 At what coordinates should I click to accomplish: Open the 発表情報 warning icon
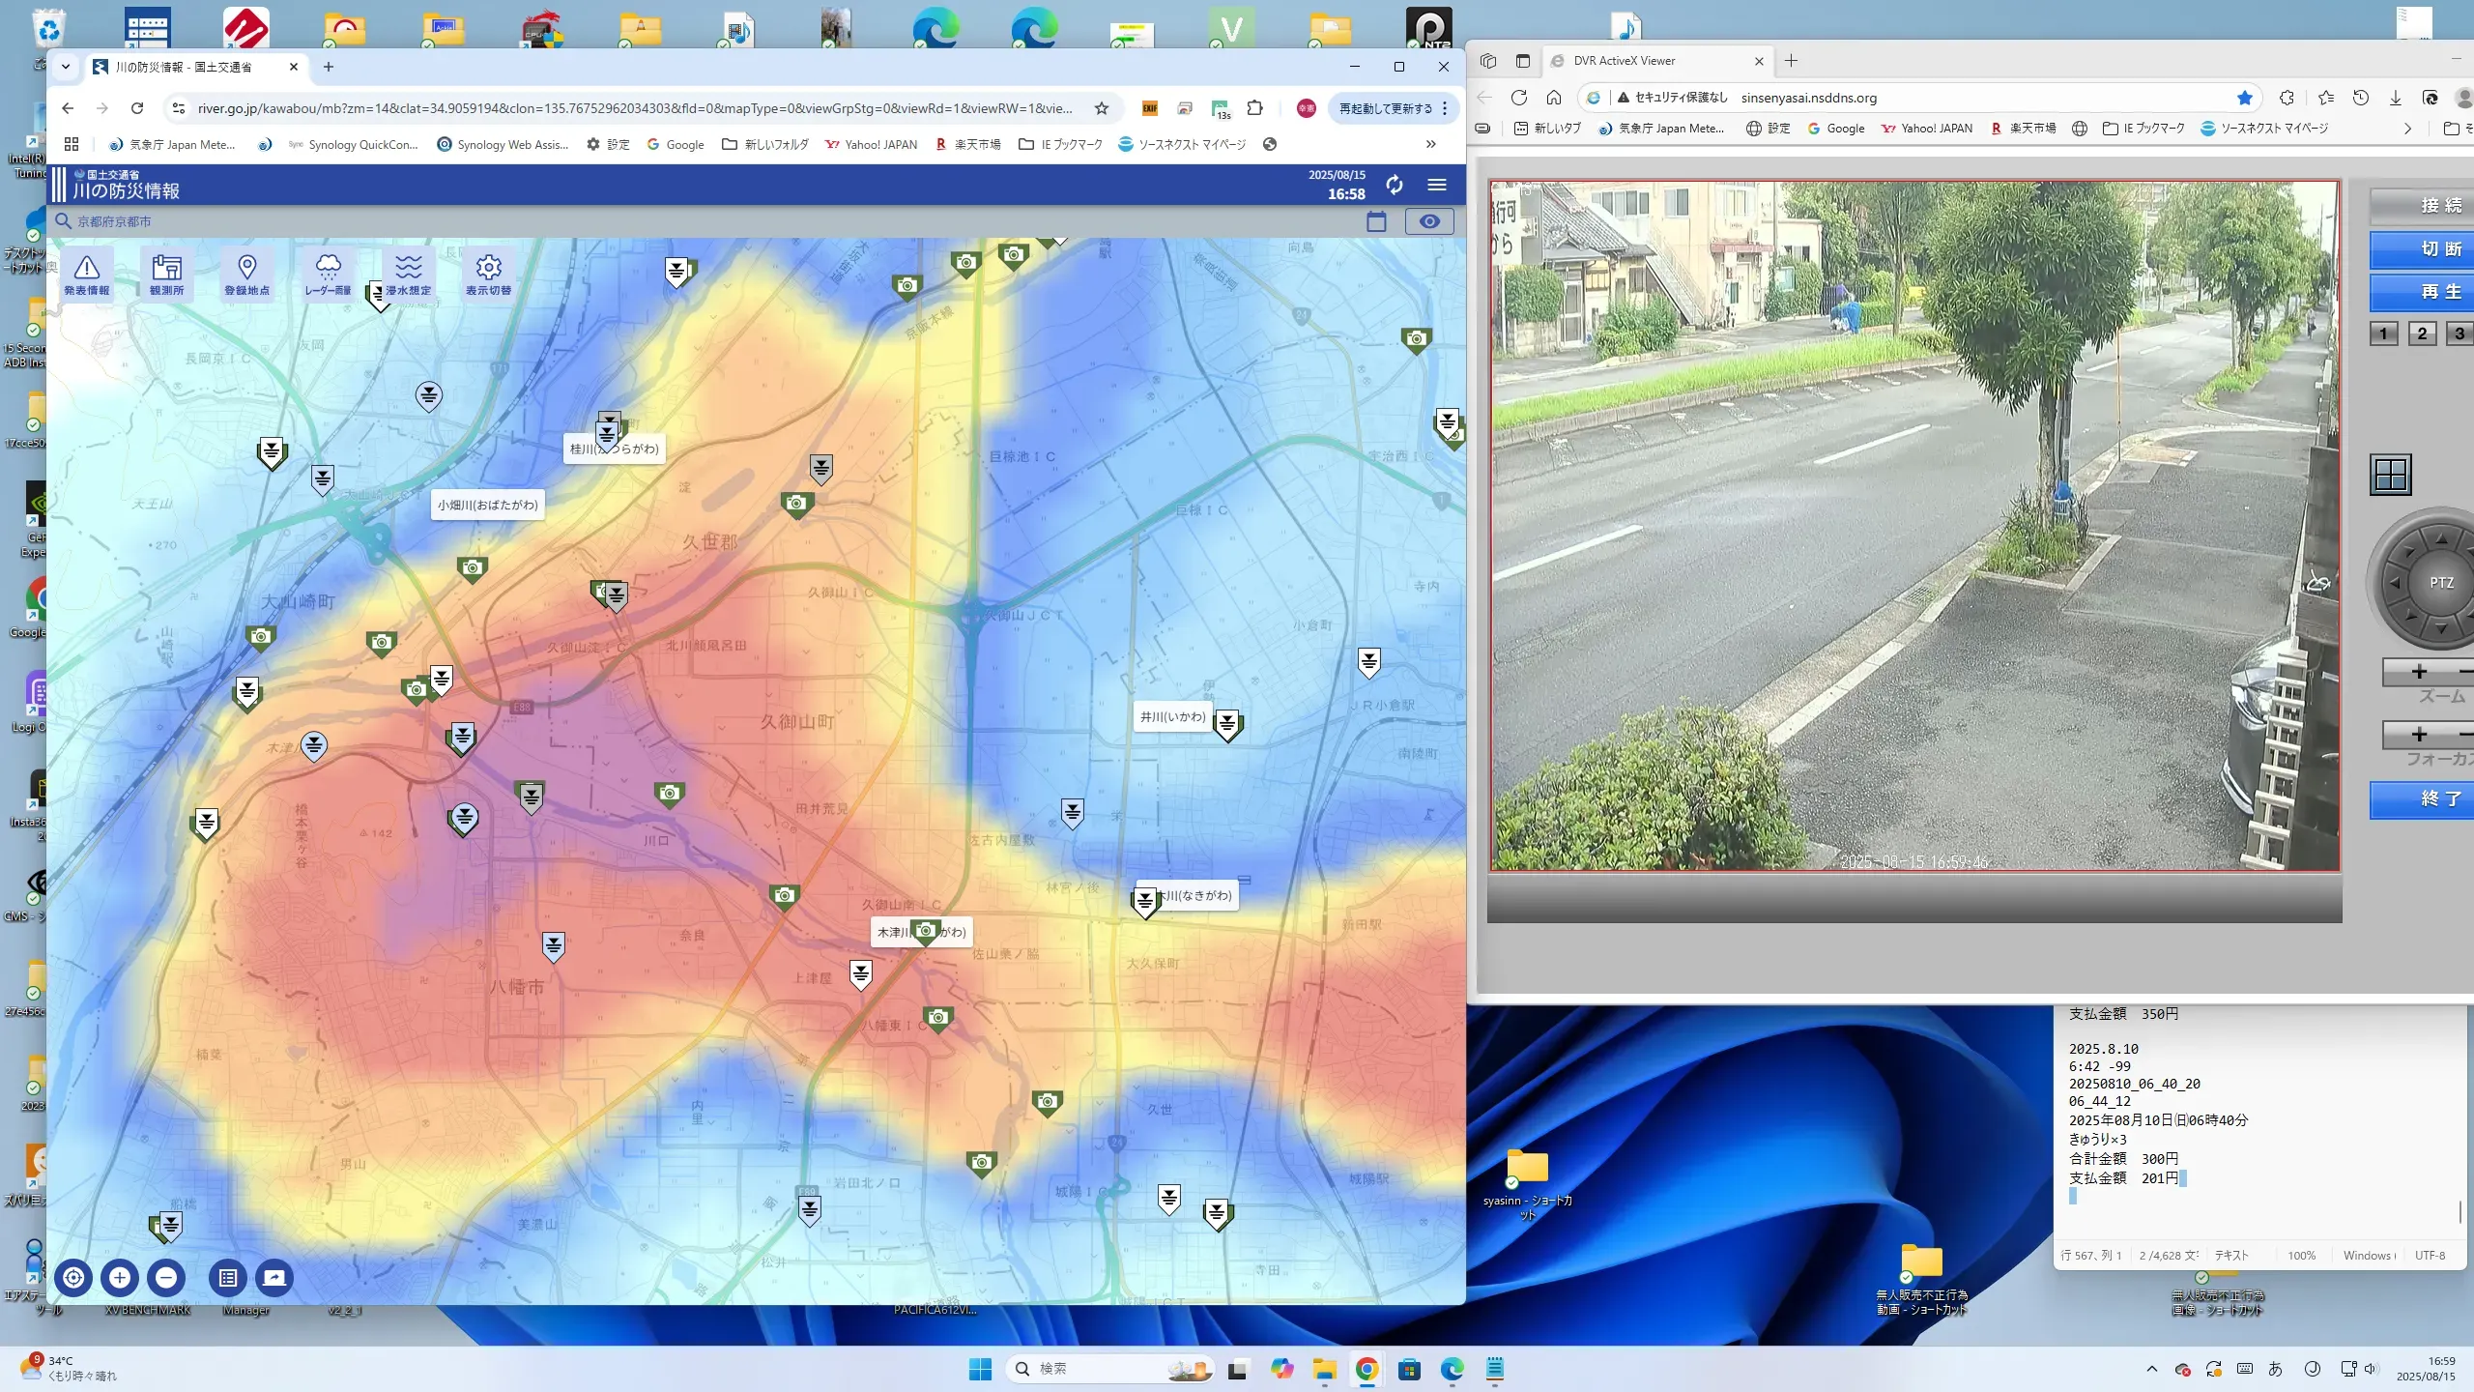[87, 275]
